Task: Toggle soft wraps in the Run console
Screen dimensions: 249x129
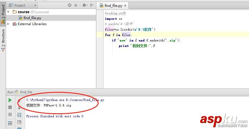Action: pos(19,115)
